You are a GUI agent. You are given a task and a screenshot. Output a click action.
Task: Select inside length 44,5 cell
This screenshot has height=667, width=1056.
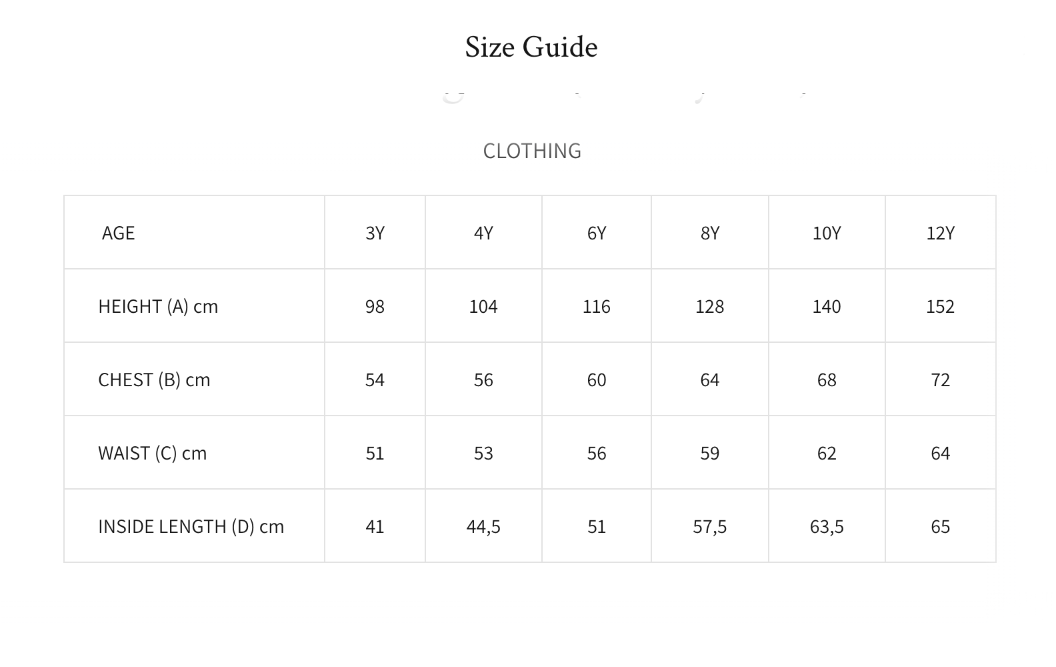pyautogui.click(x=483, y=526)
